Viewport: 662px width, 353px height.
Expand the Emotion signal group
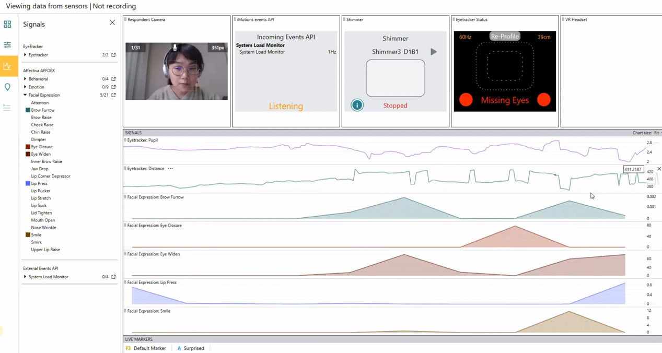tap(25, 87)
